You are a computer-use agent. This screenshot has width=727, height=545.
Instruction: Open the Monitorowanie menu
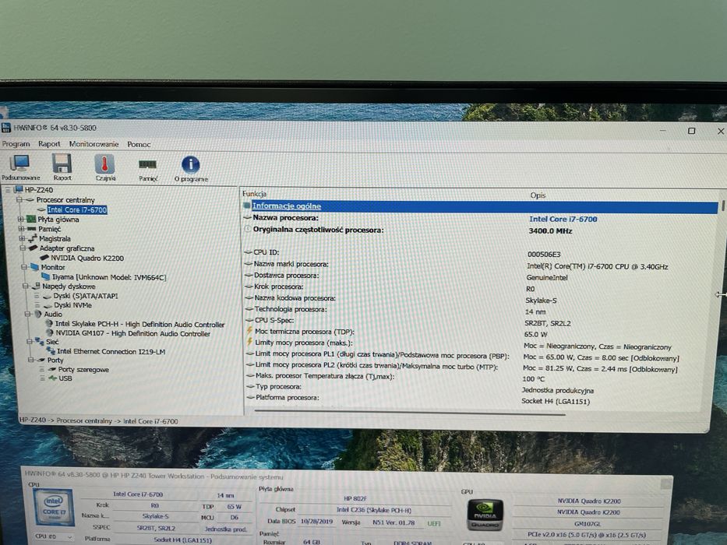94,144
